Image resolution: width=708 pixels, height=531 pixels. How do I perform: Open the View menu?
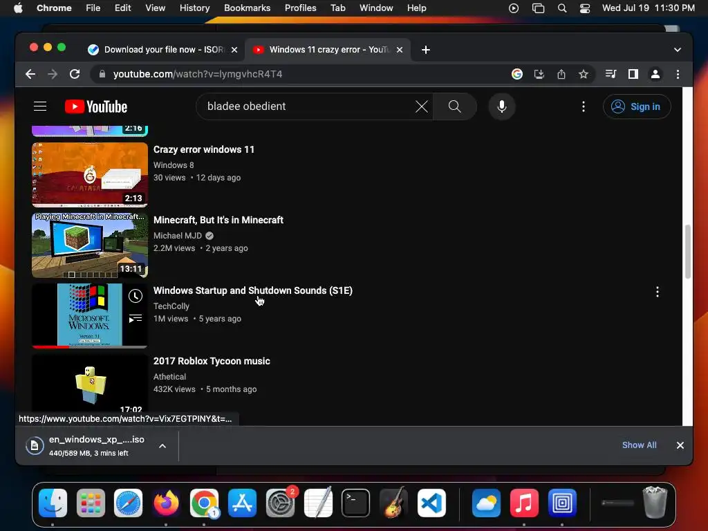click(155, 8)
